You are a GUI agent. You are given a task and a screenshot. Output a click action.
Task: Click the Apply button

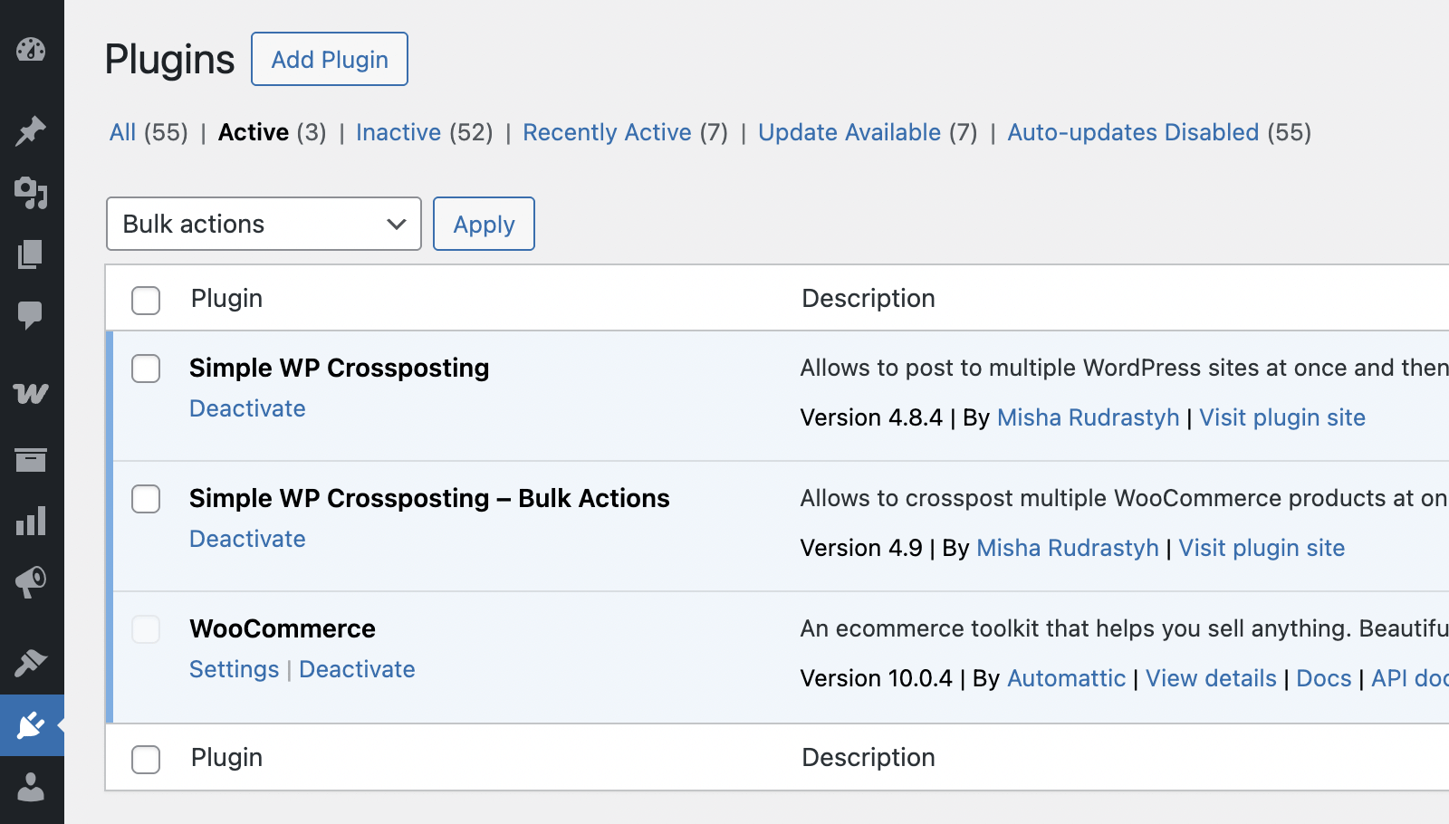pyautogui.click(x=484, y=224)
